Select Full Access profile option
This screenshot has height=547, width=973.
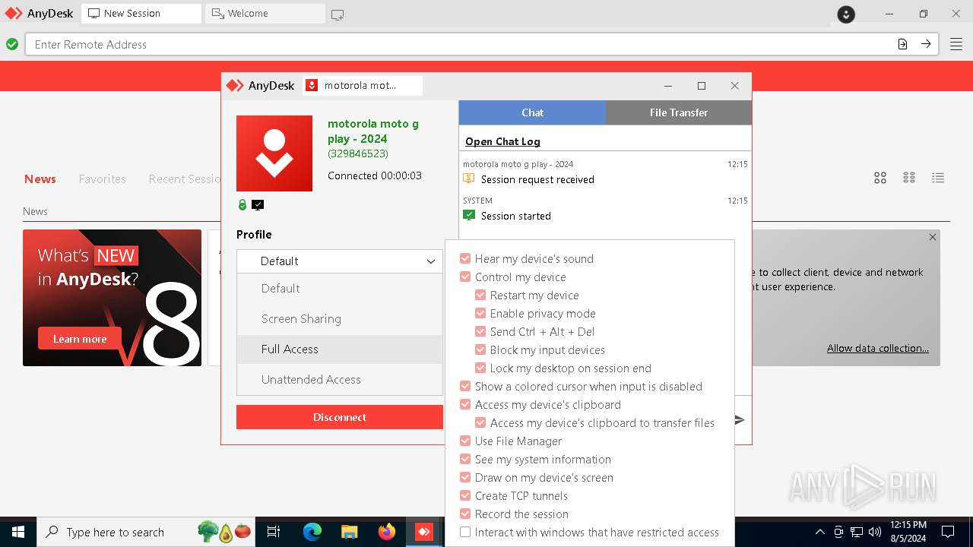coord(339,349)
